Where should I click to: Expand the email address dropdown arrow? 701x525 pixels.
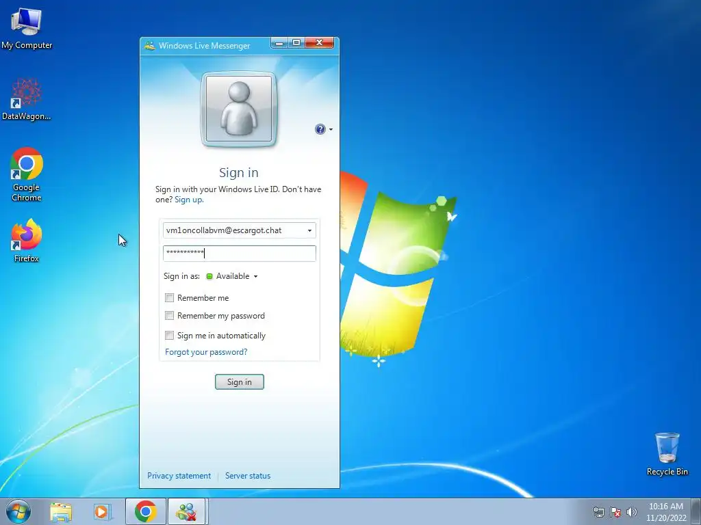(x=309, y=231)
